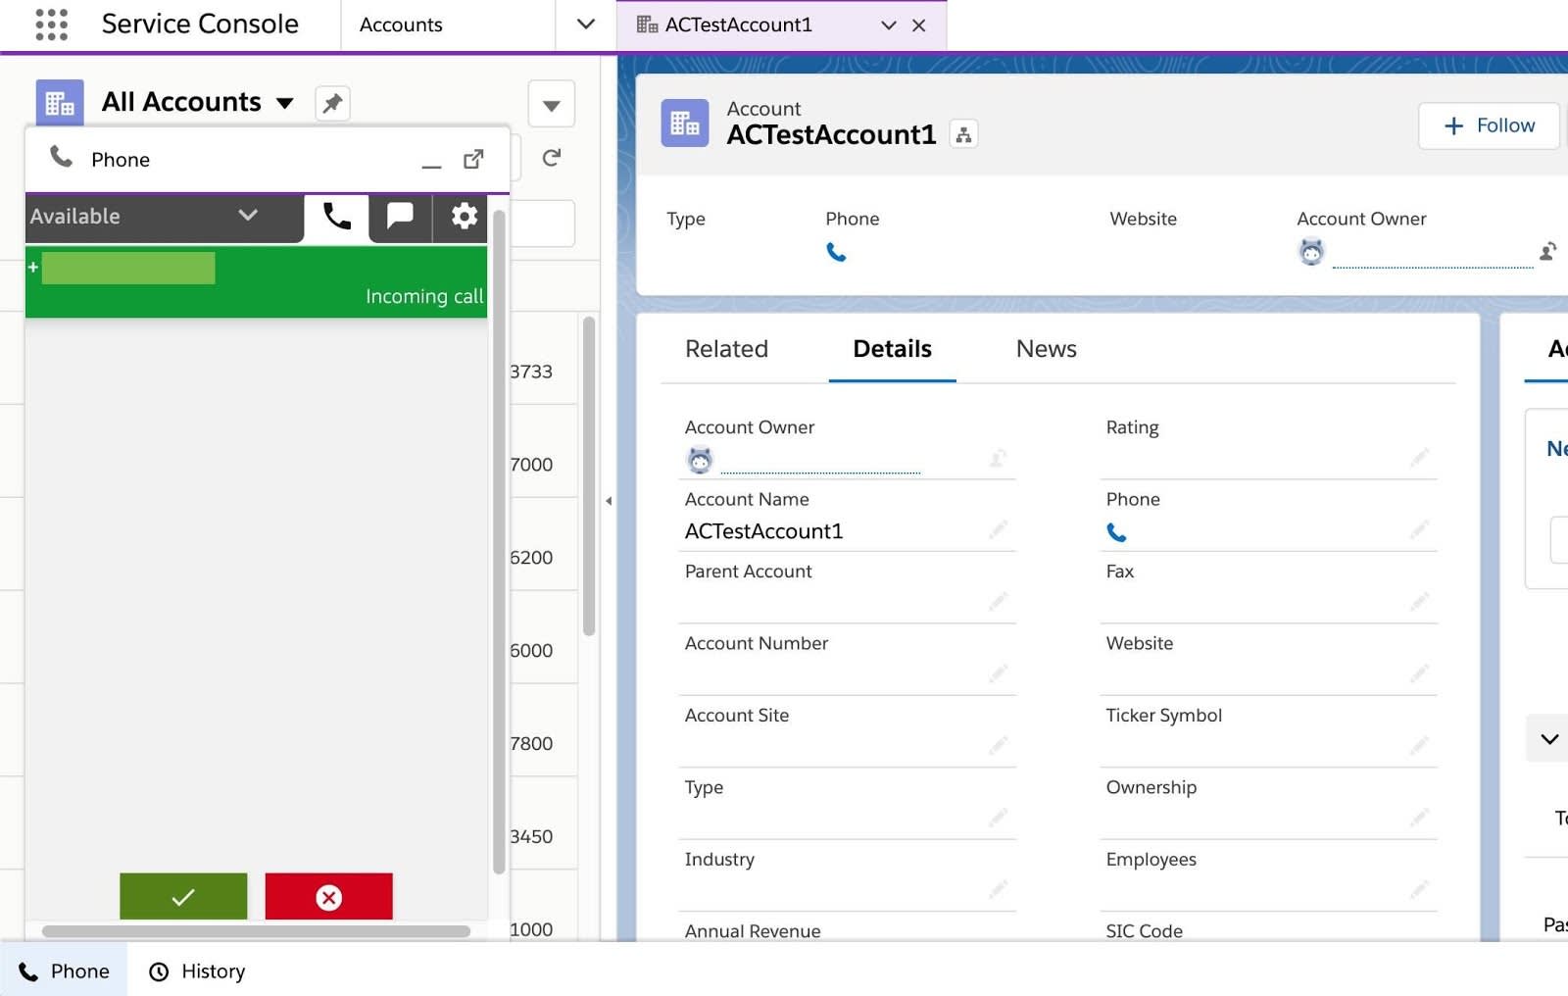Open the Accounts navigation dropdown chevron
Image resolution: width=1568 pixels, height=996 pixels.
(x=585, y=25)
